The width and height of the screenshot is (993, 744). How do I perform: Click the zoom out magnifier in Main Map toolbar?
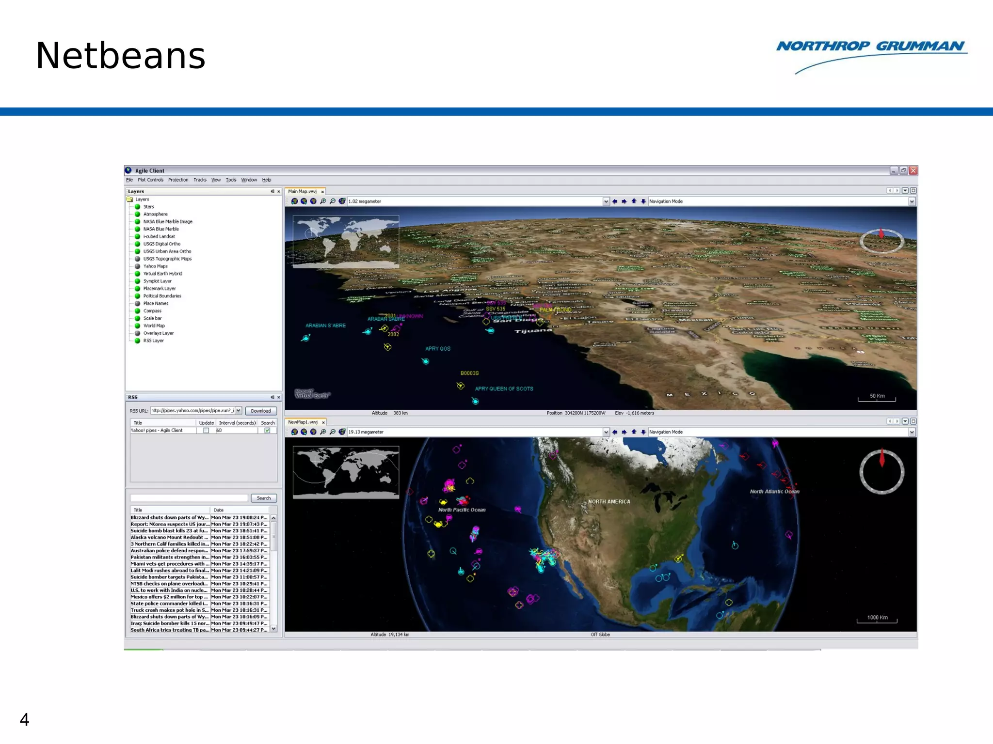coord(333,201)
